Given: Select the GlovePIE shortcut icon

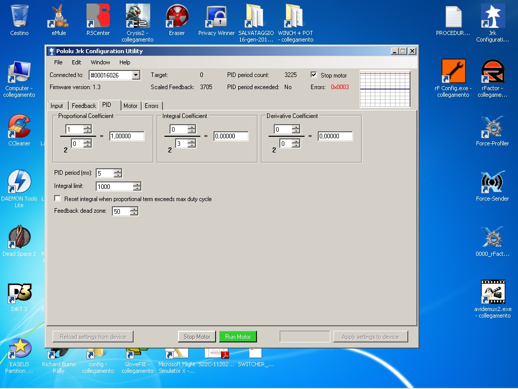Looking at the screenshot, I should pos(138,353).
